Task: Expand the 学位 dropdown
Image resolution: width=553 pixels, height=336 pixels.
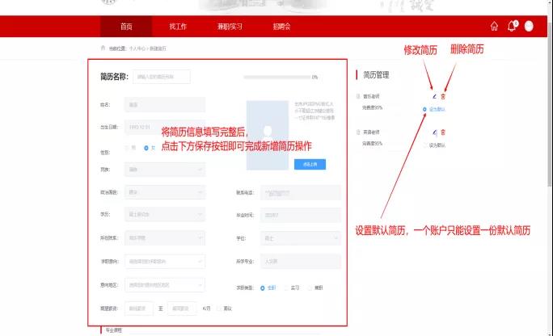Action: click(x=300, y=239)
